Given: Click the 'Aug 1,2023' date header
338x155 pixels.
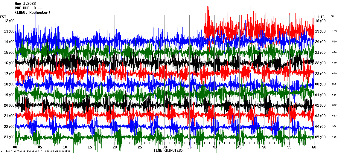Looking at the screenshot, I should (25, 4).
